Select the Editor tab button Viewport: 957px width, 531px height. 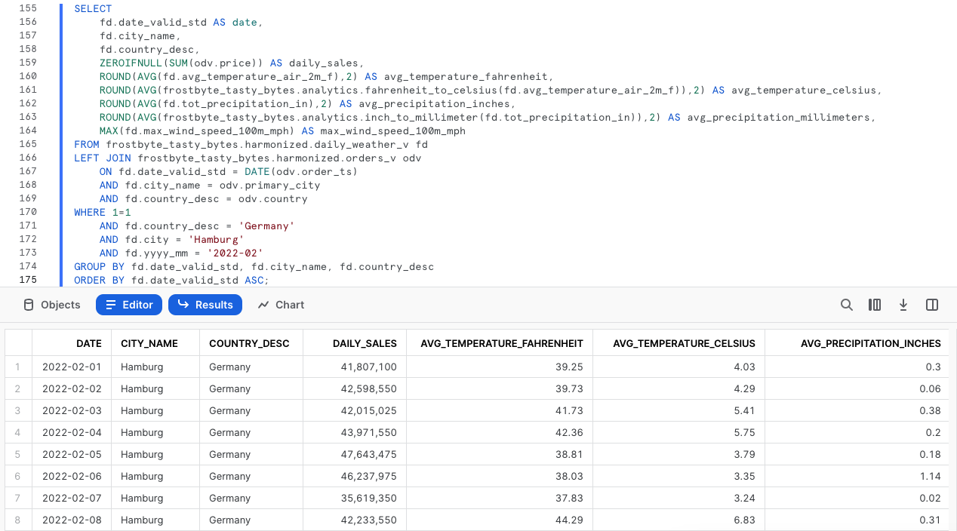tap(128, 305)
